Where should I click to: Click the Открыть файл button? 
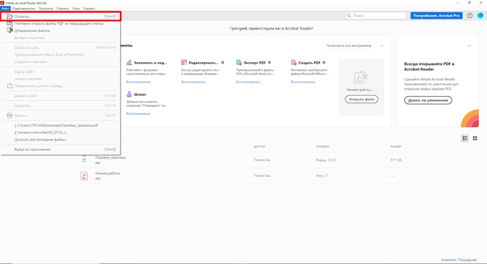point(361,100)
